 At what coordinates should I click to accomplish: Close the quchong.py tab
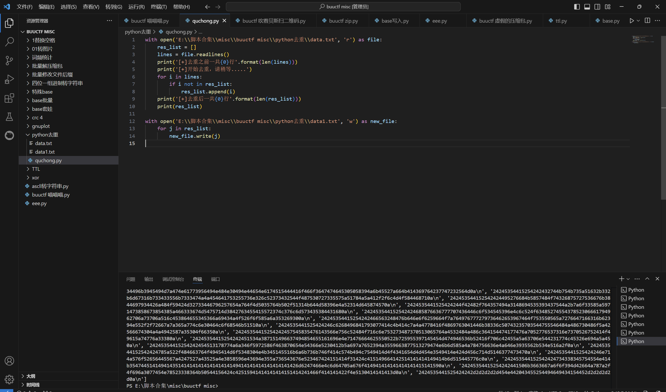pos(224,21)
